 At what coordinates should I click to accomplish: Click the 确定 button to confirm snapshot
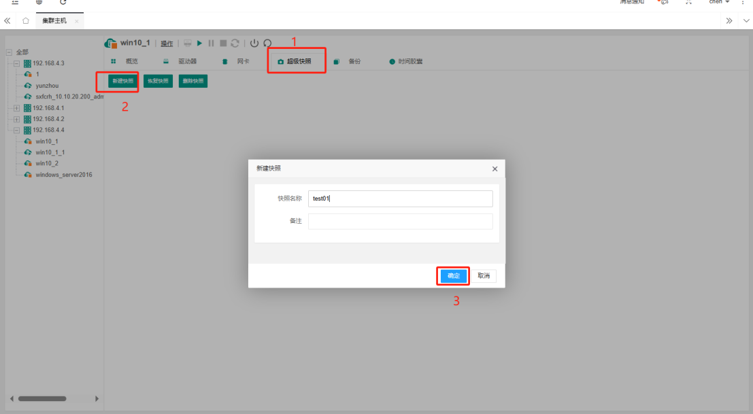[x=453, y=276]
